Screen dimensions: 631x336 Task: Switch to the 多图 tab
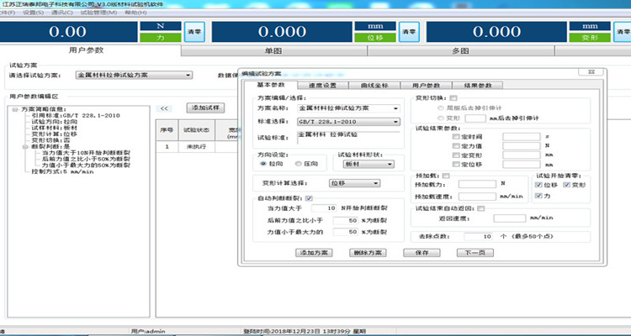click(x=459, y=51)
